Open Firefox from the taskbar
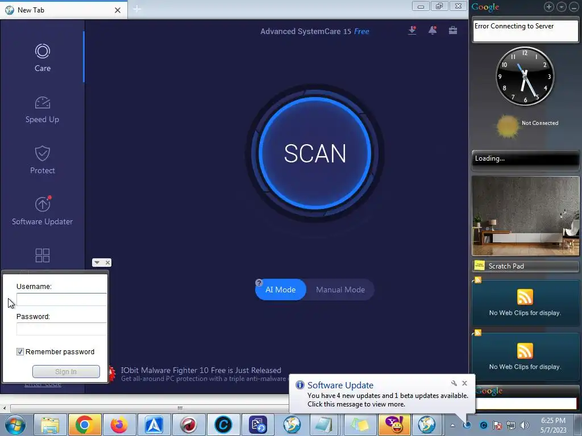The height and width of the screenshot is (436, 582). click(119, 425)
